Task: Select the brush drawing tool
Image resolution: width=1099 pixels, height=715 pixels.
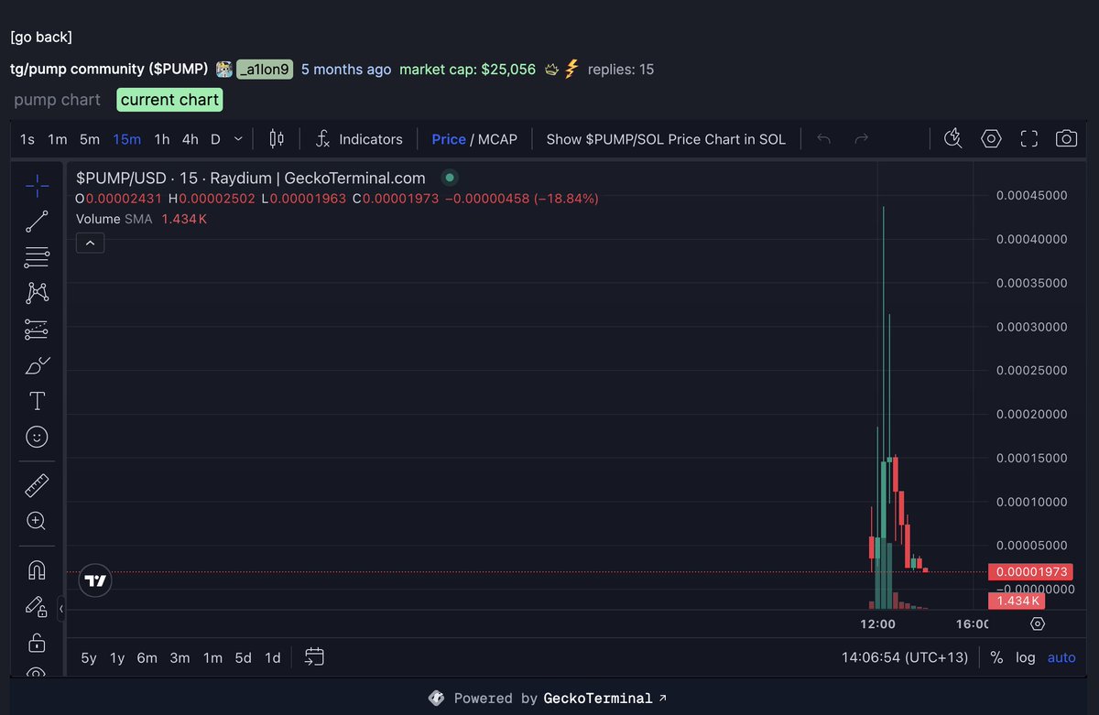Action: [x=37, y=365]
